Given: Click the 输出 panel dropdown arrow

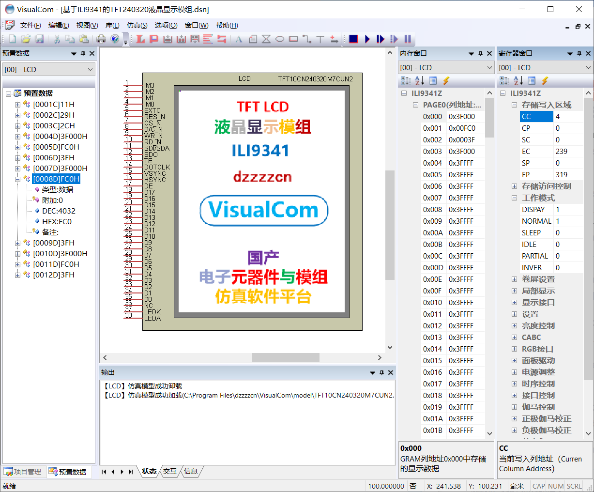Looking at the screenshot, I should point(372,372).
